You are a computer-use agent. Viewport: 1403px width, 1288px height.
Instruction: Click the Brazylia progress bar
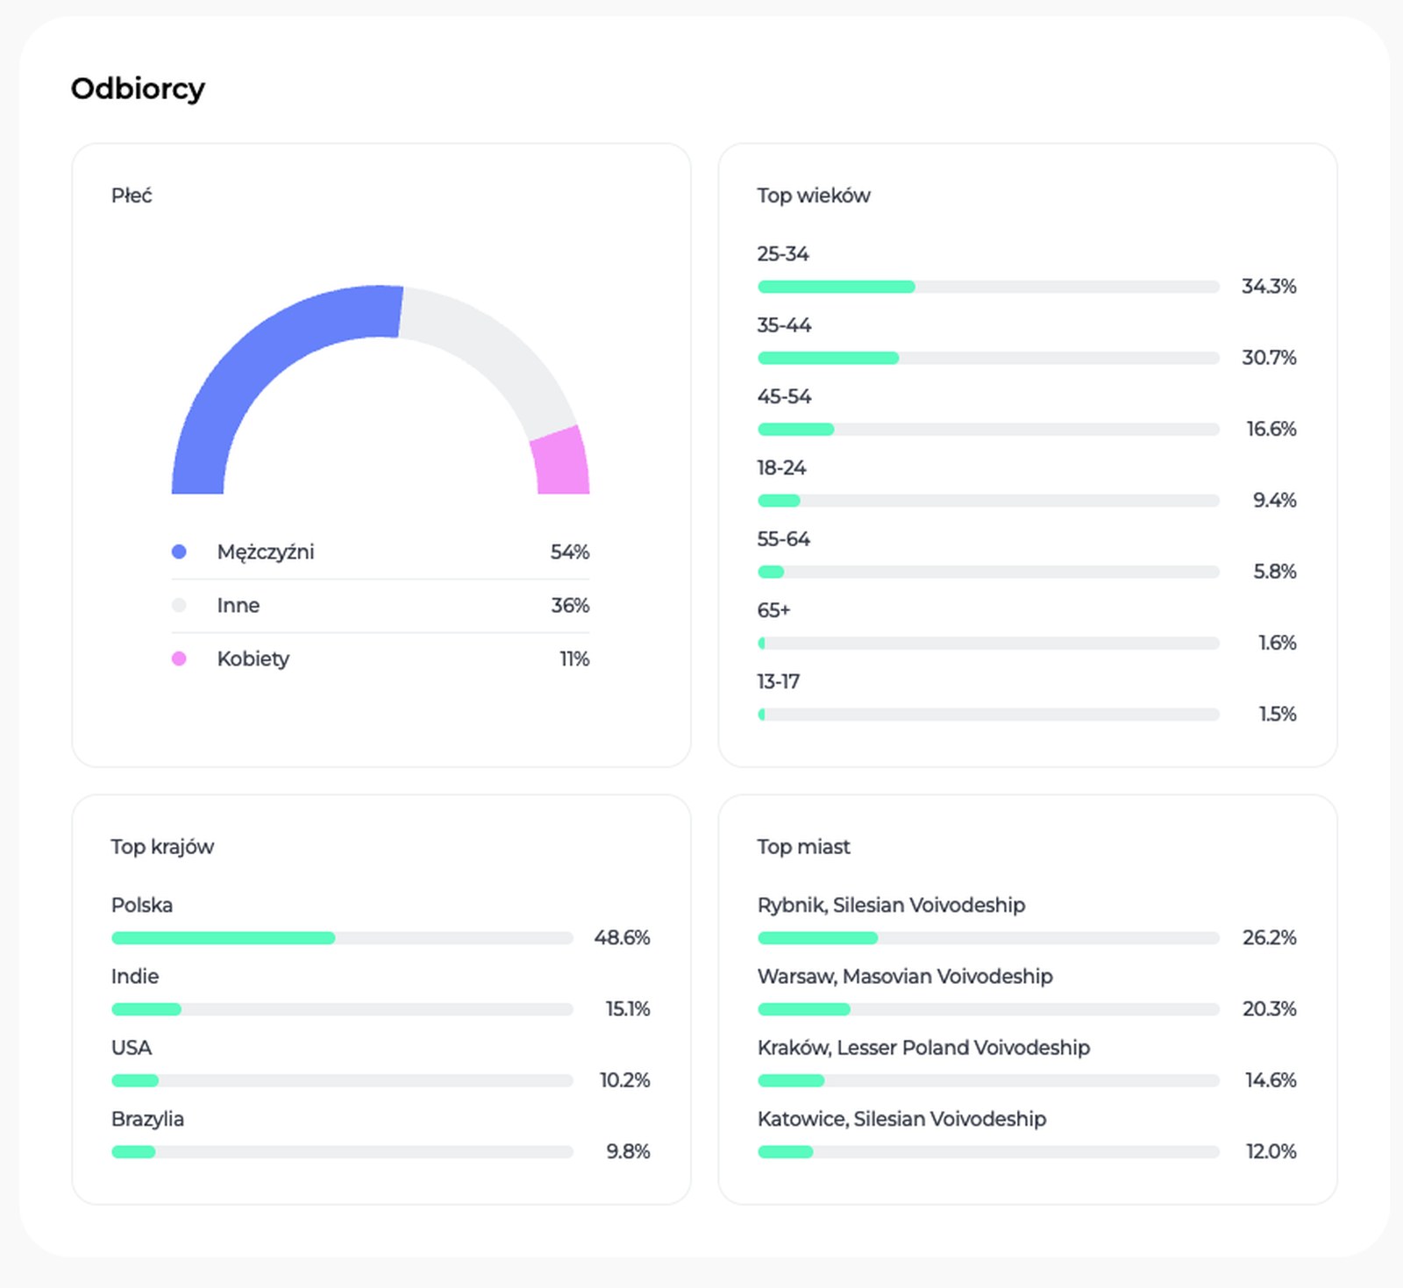342,1152
